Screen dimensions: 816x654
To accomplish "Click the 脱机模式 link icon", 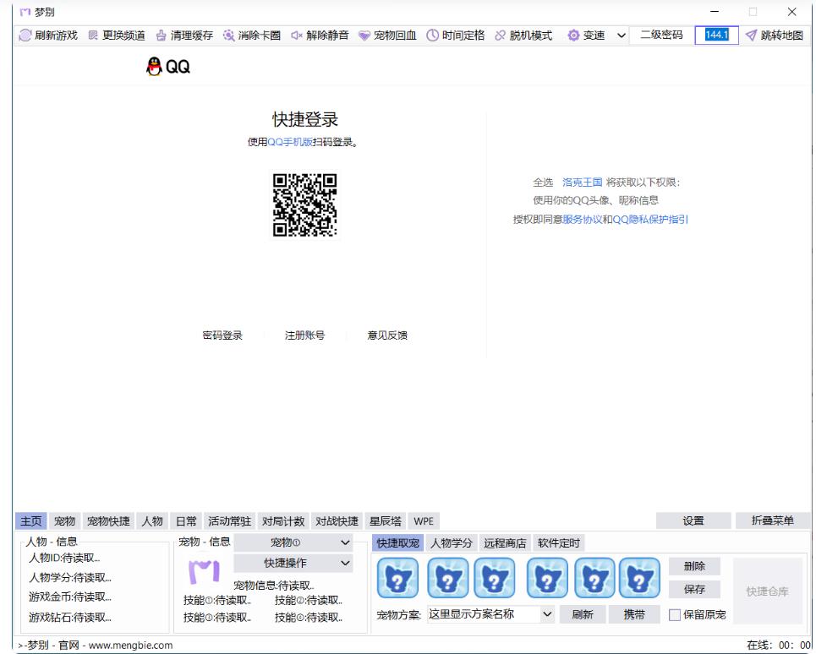I will click(x=500, y=35).
